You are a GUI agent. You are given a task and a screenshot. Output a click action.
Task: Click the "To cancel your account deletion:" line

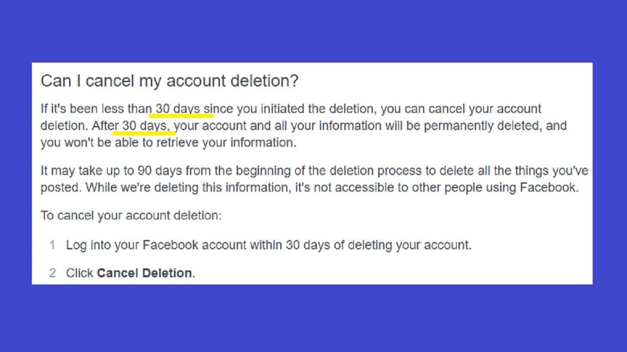[131, 216]
